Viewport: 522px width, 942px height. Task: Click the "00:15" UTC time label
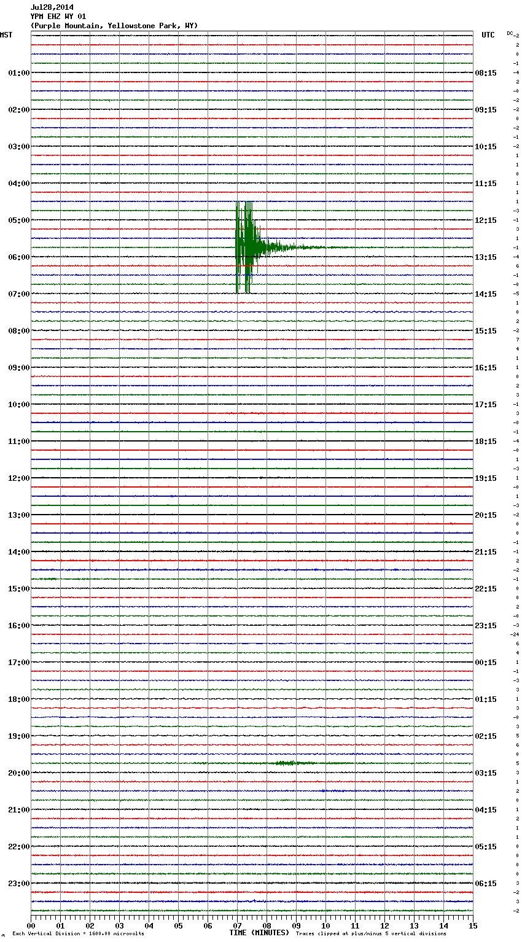(486, 663)
